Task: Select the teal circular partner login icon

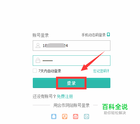Action: [x=87, y=117]
